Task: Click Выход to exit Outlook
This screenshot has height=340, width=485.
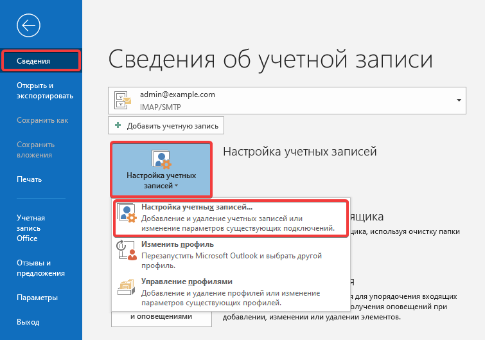Action: [28, 321]
